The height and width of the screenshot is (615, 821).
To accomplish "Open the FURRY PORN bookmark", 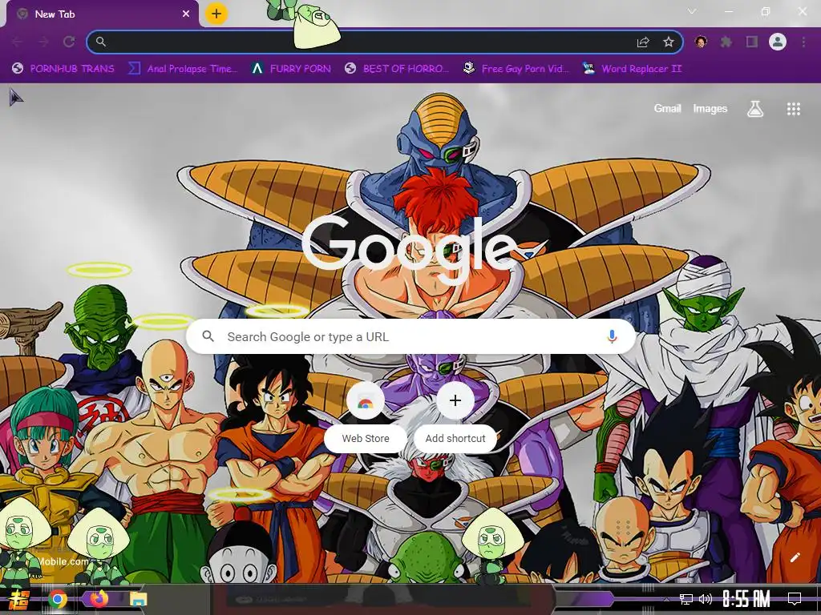I will coord(291,69).
